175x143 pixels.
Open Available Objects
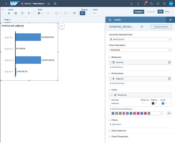coord(161,27)
